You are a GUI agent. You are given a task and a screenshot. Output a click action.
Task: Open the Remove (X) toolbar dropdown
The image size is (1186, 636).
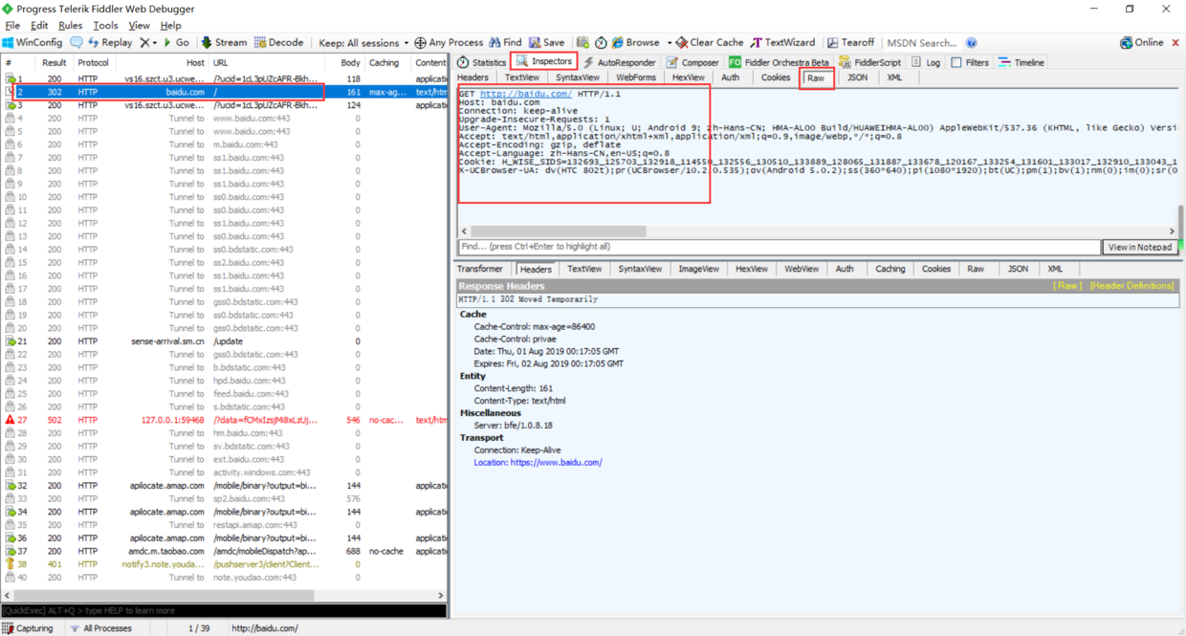pos(148,43)
